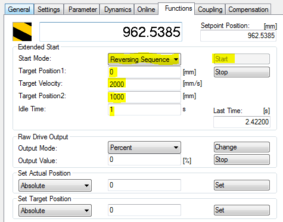The image size is (283, 222).
Task: Click the Target Position1 label
Action: point(42,71)
